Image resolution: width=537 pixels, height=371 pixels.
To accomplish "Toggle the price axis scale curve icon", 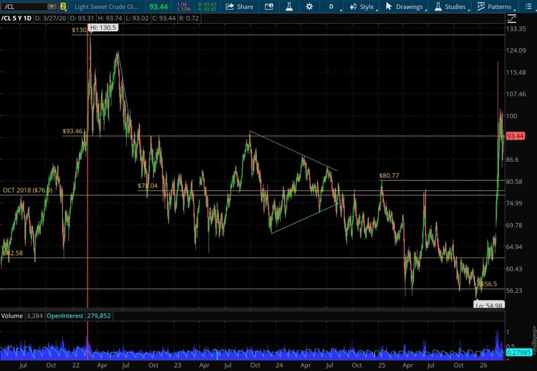I will click(511, 18).
